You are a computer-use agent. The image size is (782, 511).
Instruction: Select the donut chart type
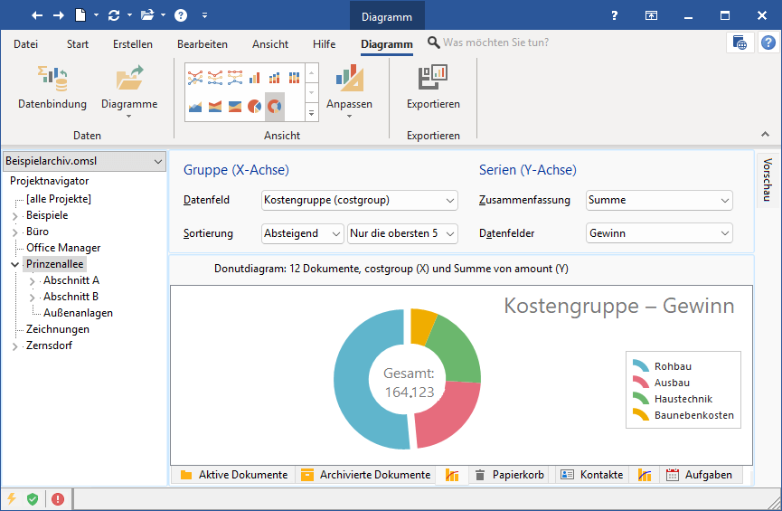click(274, 107)
